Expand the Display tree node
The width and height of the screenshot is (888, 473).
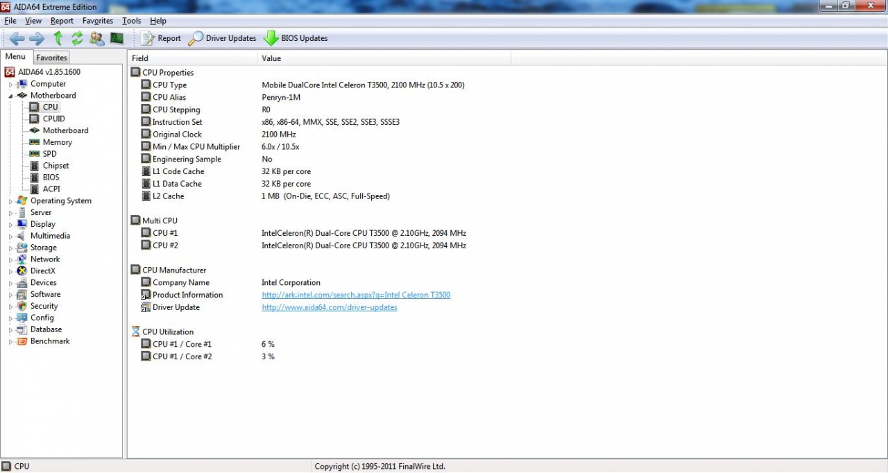tap(10, 225)
